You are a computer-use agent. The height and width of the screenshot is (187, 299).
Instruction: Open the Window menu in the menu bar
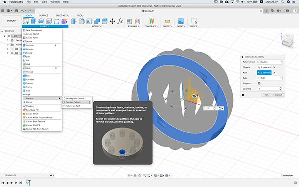pos(55,2)
